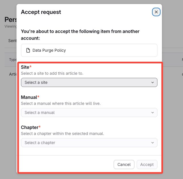Click the Chapter dropdown chevron arrow

click(153, 143)
